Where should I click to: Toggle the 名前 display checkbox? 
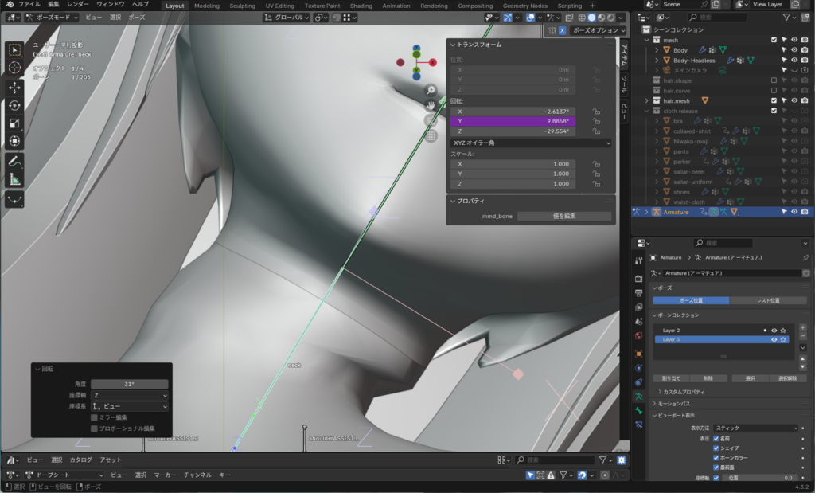716,438
